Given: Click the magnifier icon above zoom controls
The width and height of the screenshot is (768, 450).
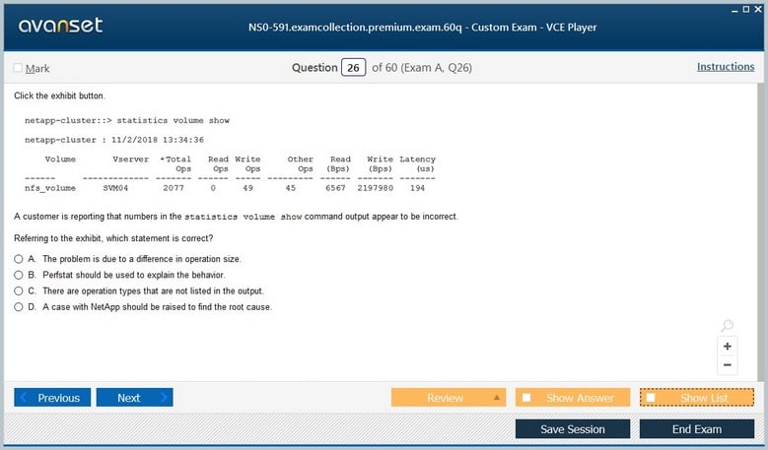Looking at the screenshot, I should coord(727,327).
